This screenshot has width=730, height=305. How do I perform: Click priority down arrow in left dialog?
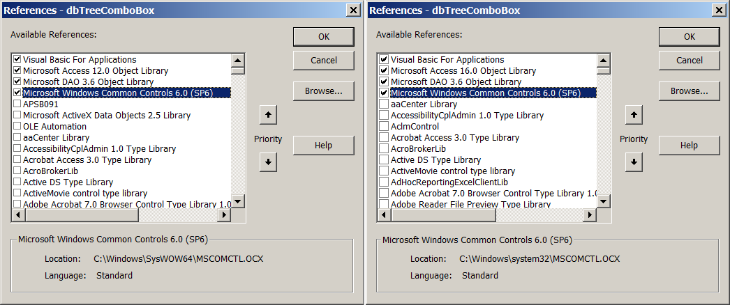click(x=268, y=162)
